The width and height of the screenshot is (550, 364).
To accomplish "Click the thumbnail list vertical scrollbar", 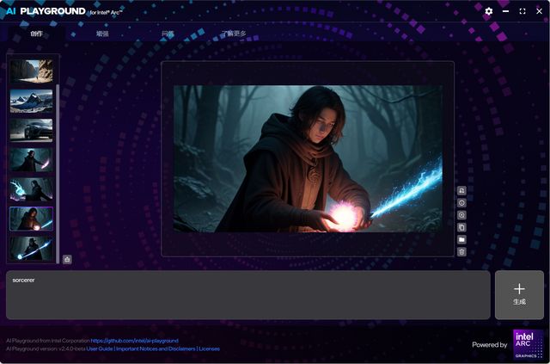I will [x=58, y=174].
